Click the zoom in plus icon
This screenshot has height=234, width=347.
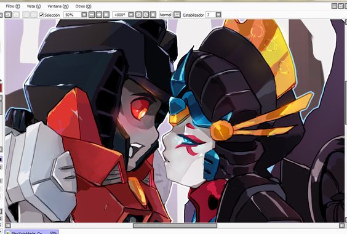pos(98,15)
